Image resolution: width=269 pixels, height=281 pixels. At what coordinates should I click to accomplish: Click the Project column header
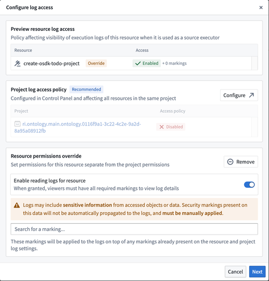21,111
